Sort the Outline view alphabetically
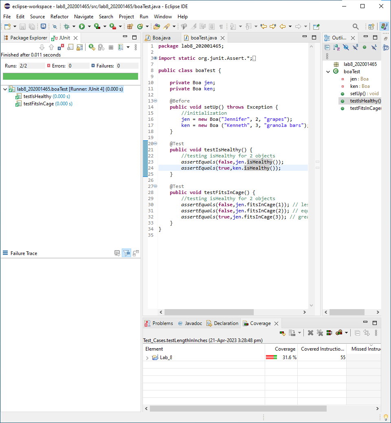 (336, 47)
